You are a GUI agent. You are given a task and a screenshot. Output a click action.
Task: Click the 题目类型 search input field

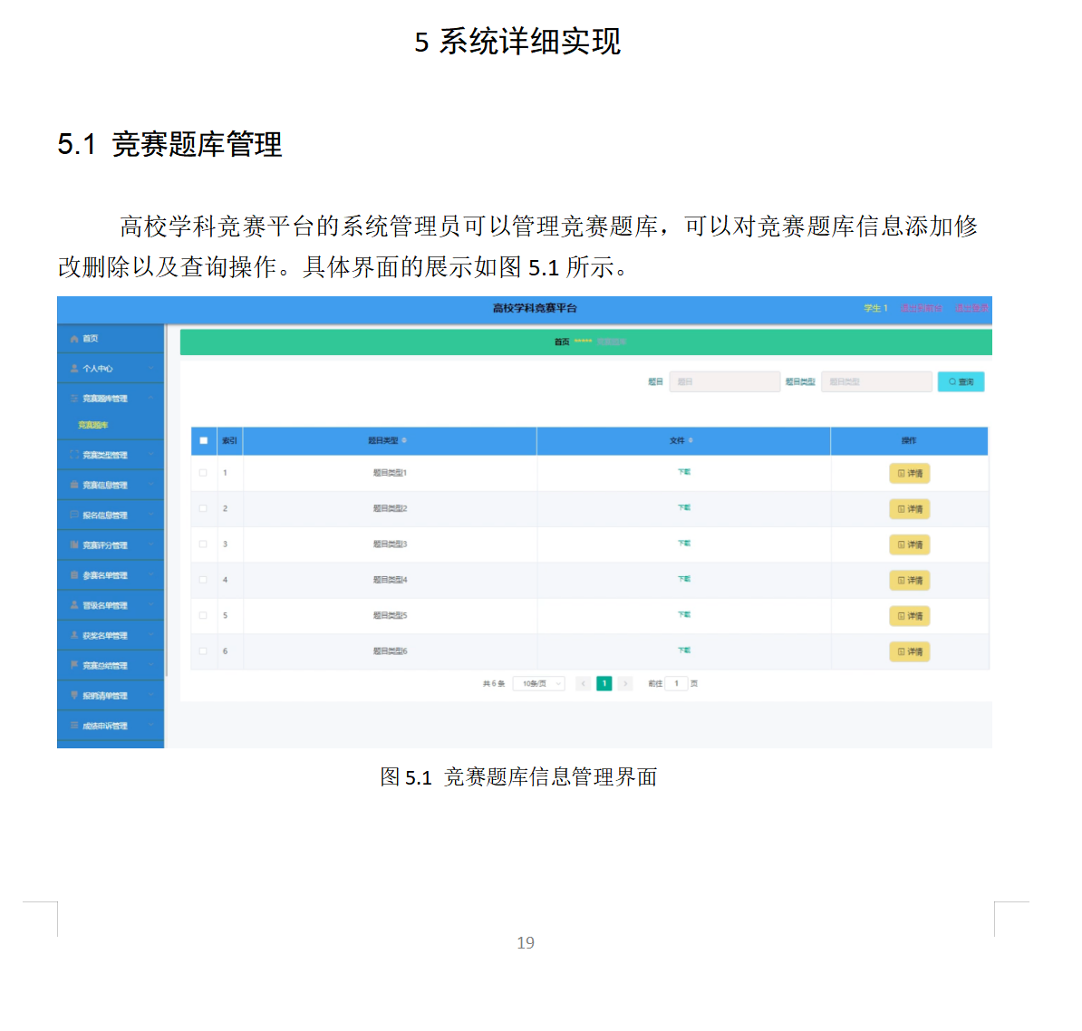(x=875, y=381)
